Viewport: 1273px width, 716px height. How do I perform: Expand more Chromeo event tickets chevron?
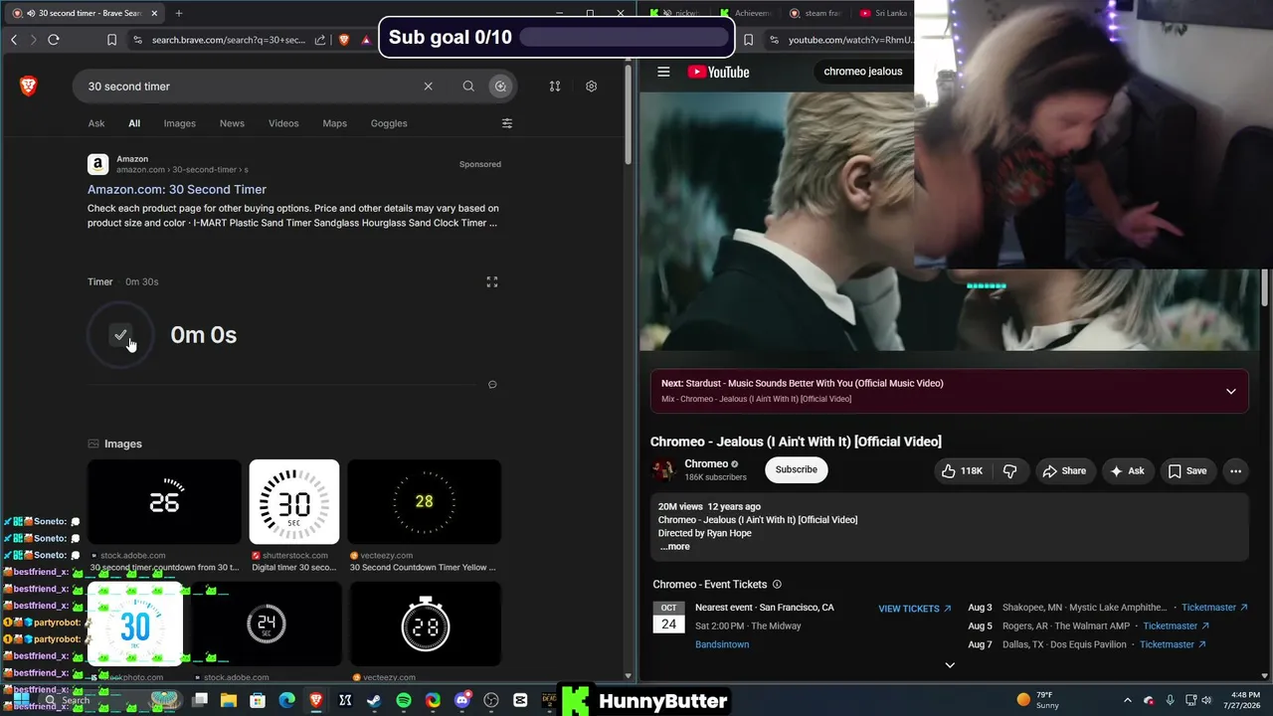pyautogui.click(x=950, y=665)
